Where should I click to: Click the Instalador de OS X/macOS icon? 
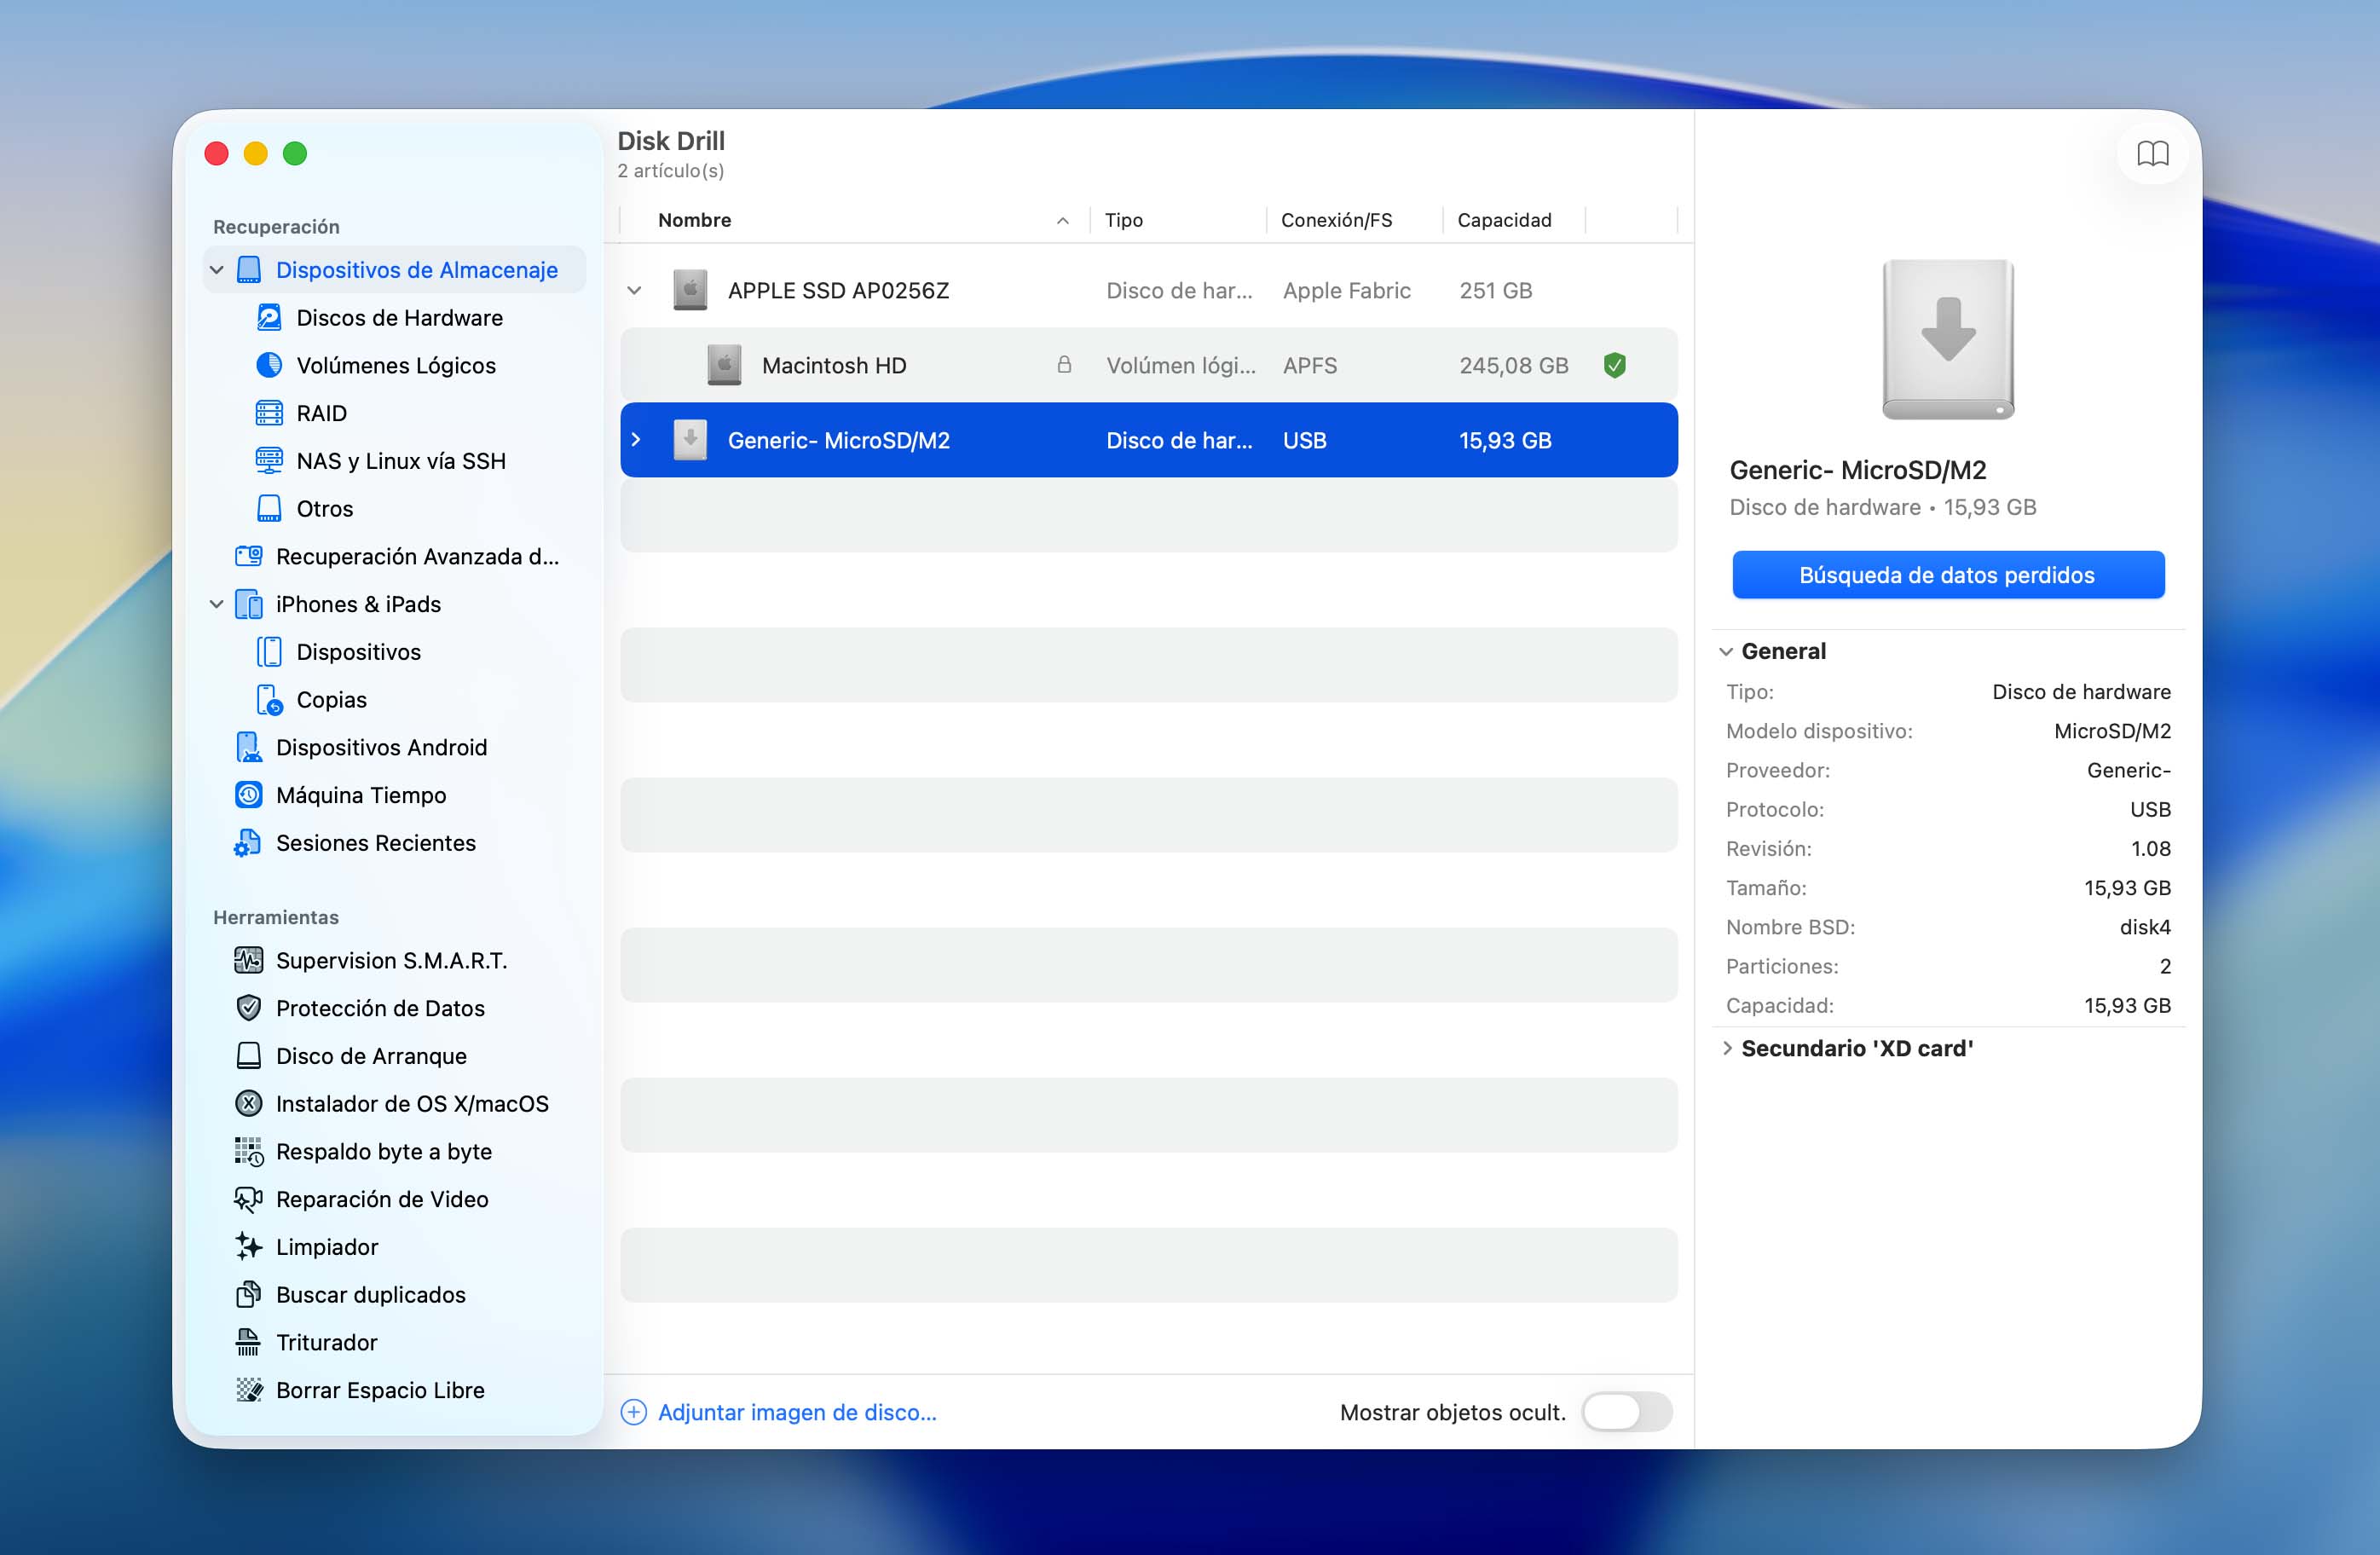(248, 1104)
